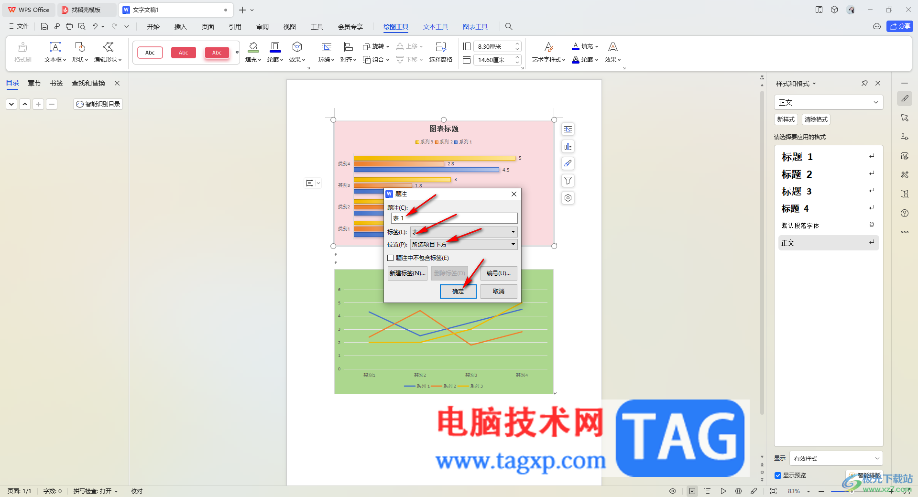
Task: Click the undo icon
Action: 95,26
